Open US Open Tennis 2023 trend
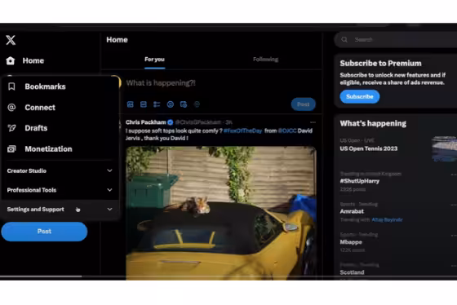457x305 pixels. (368, 148)
